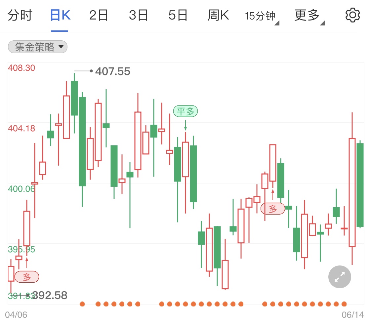Expand the 集金策略 strategy dropdown
372x321 pixels.
[38, 47]
